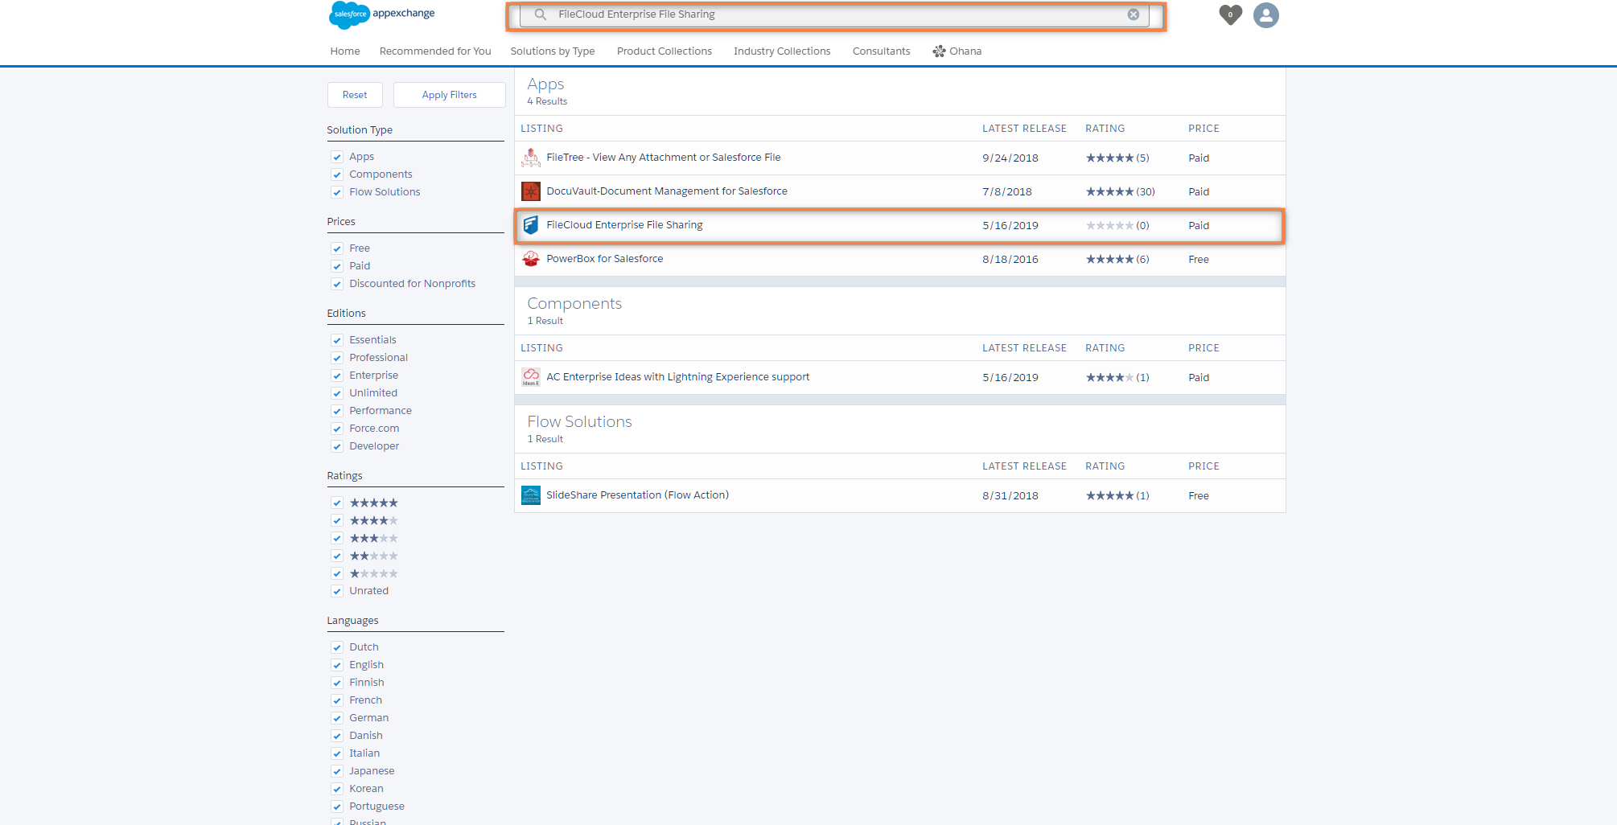Click into the AppExchange search box
This screenshot has width=1617, height=825.
[837, 14]
